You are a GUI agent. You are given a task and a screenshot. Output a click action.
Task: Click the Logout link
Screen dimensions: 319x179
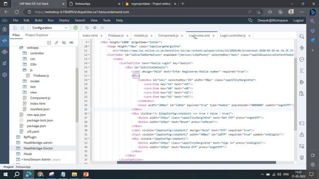[298, 20]
